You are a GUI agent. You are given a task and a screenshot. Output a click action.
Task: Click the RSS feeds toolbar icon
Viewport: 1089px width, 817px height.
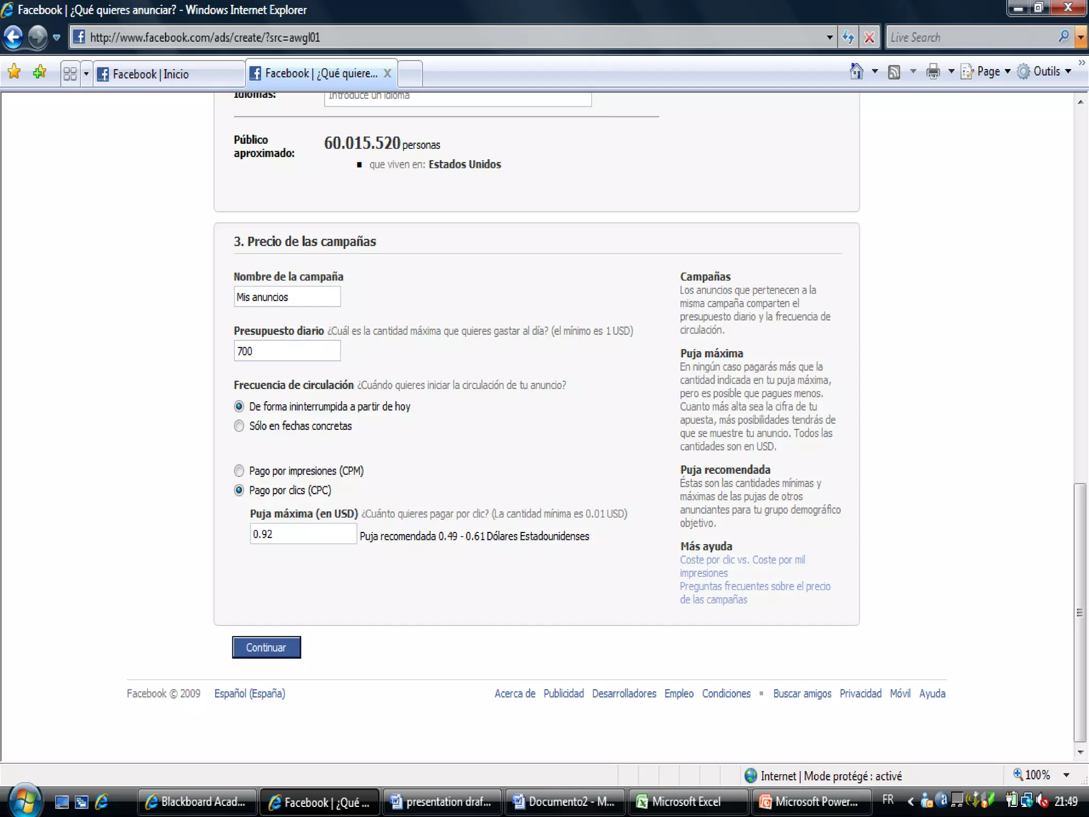point(894,72)
